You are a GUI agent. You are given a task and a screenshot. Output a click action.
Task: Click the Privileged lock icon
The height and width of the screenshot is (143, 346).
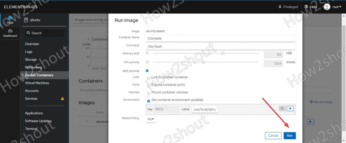(280, 7)
